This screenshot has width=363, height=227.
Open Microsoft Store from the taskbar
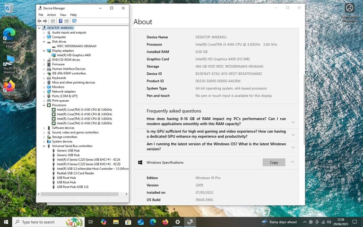128,222
